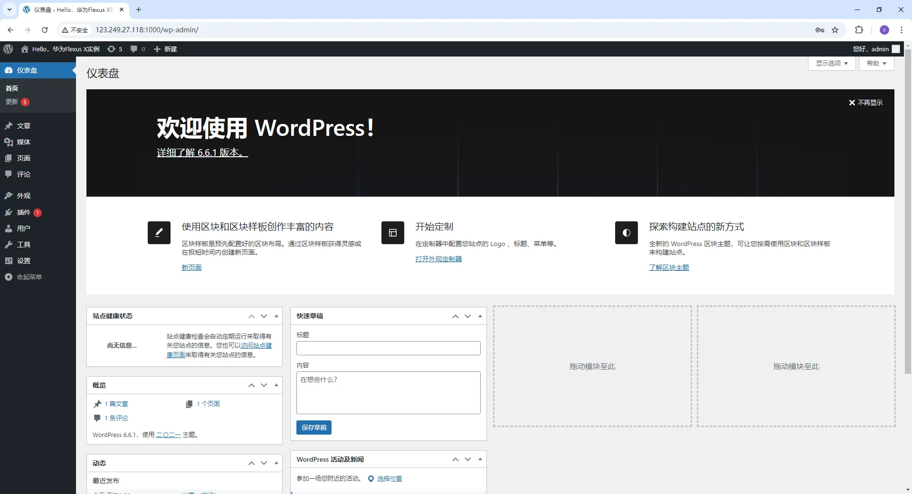Click the 选择位置 link

pyautogui.click(x=389, y=479)
